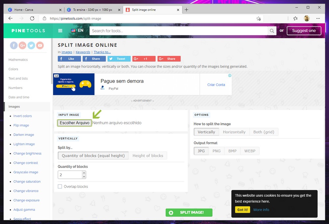
Task: Open the hamburger menu icon
Action: click(60, 31)
